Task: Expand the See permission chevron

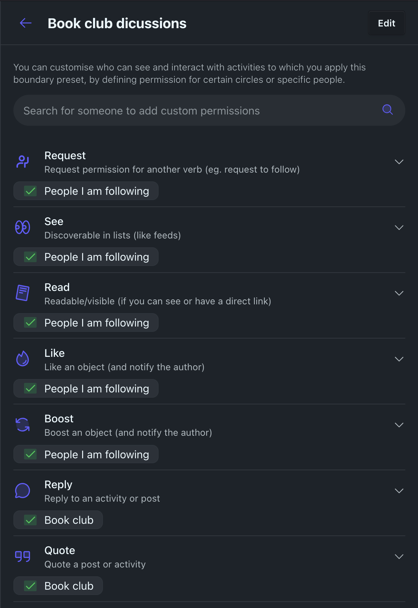Action: click(399, 228)
